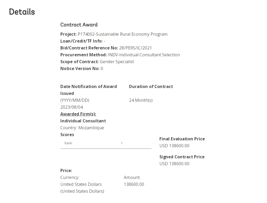Click the Details page heading
This screenshot has width=267, height=203.
pos(22,12)
